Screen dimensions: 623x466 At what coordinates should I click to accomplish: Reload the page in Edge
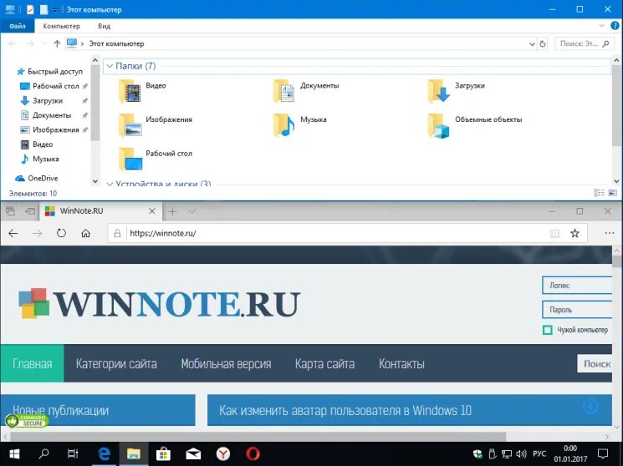(x=61, y=233)
